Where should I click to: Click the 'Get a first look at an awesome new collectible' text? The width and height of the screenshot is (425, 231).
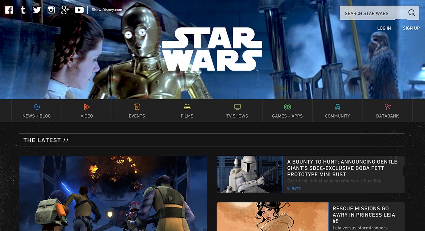334,181
